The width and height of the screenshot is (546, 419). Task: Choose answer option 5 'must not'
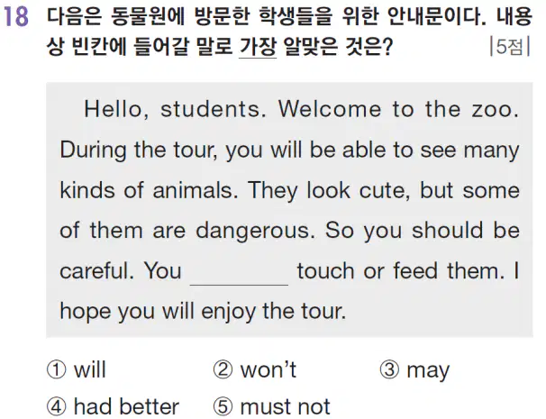[271, 406]
